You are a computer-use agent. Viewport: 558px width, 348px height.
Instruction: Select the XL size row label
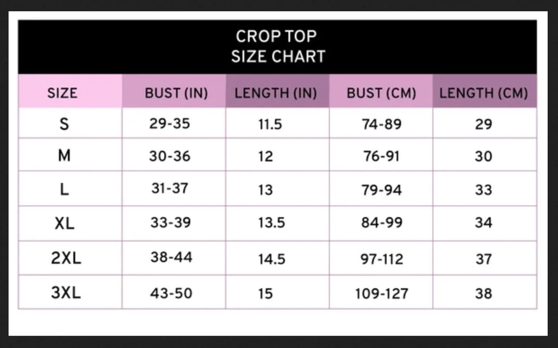[x=65, y=223]
